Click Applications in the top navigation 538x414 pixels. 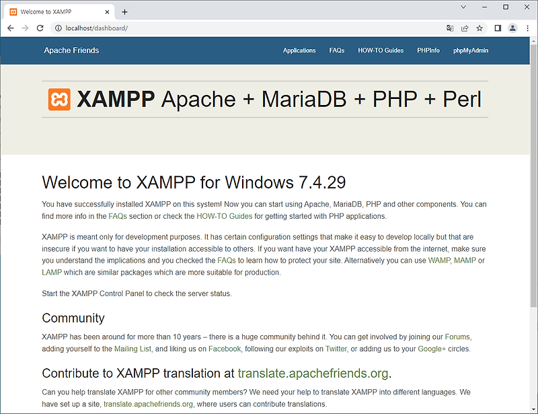299,50
